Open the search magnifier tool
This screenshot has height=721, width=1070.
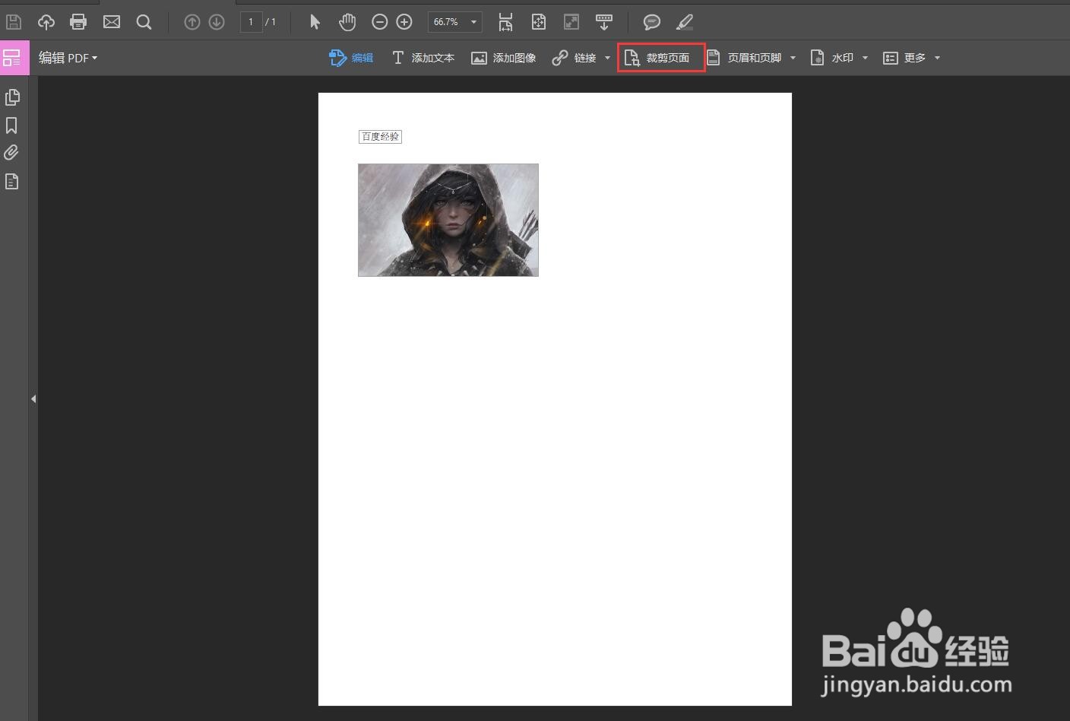tap(144, 22)
